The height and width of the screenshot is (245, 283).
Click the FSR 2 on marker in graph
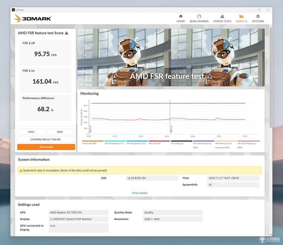pyautogui.click(x=171, y=129)
